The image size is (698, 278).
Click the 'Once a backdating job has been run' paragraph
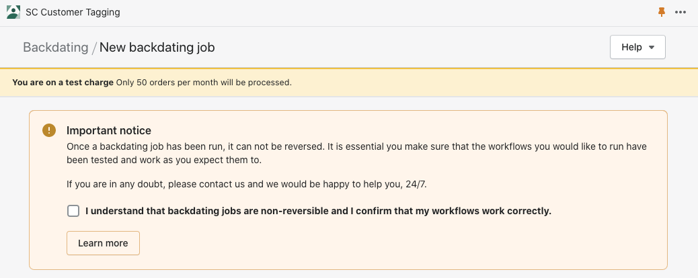356,154
